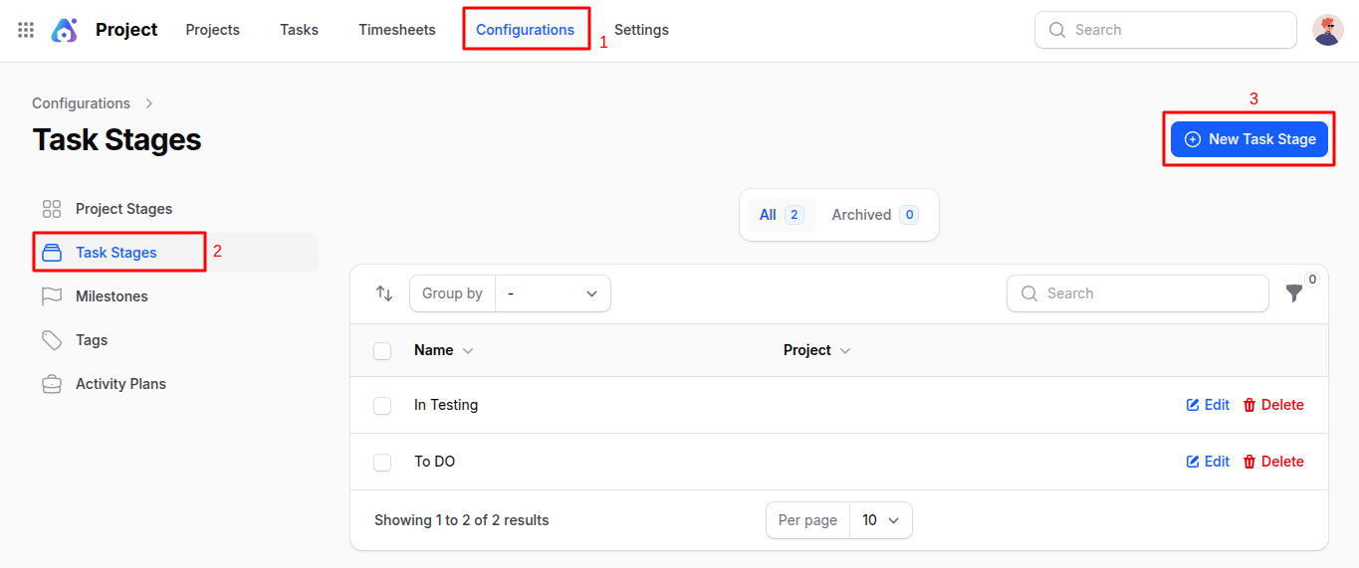1359x568 pixels.
Task: Check the In Testing row checkbox
Action: pos(382,406)
